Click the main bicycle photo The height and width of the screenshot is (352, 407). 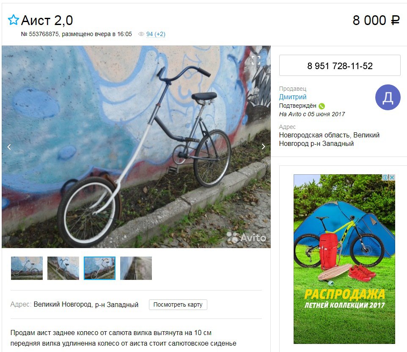pos(136,147)
